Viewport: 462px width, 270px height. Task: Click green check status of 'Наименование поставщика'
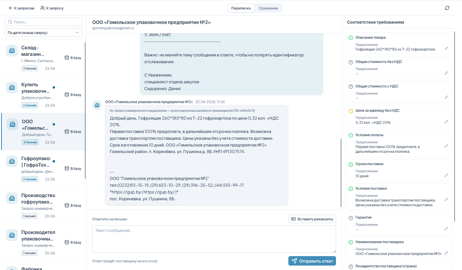click(351, 242)
